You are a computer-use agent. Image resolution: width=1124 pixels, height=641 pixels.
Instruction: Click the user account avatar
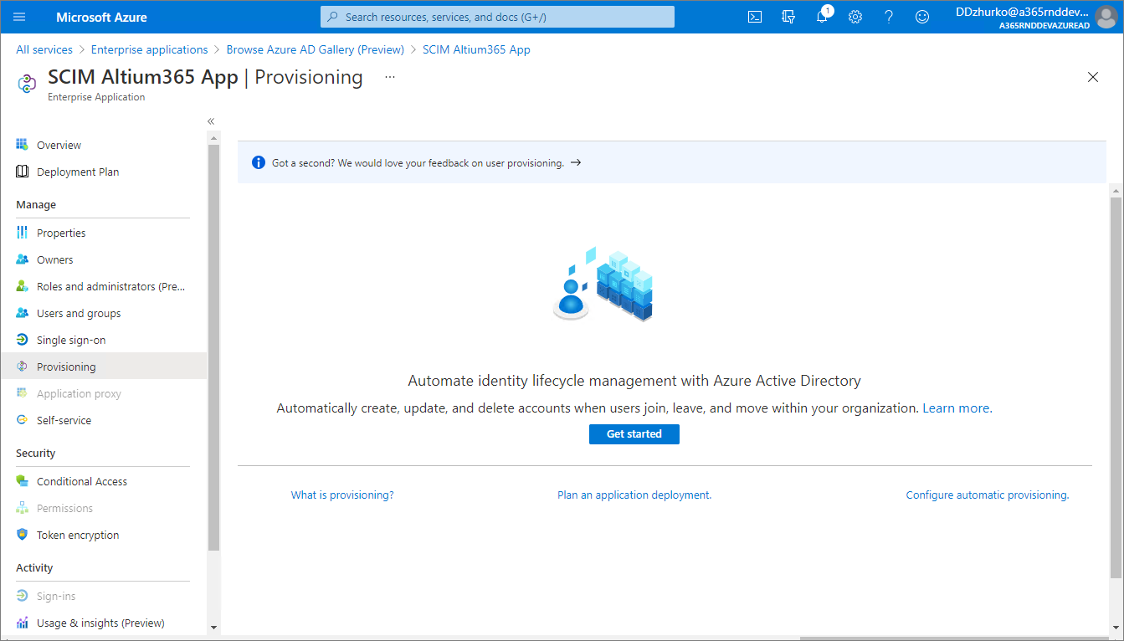(1106, 17)
